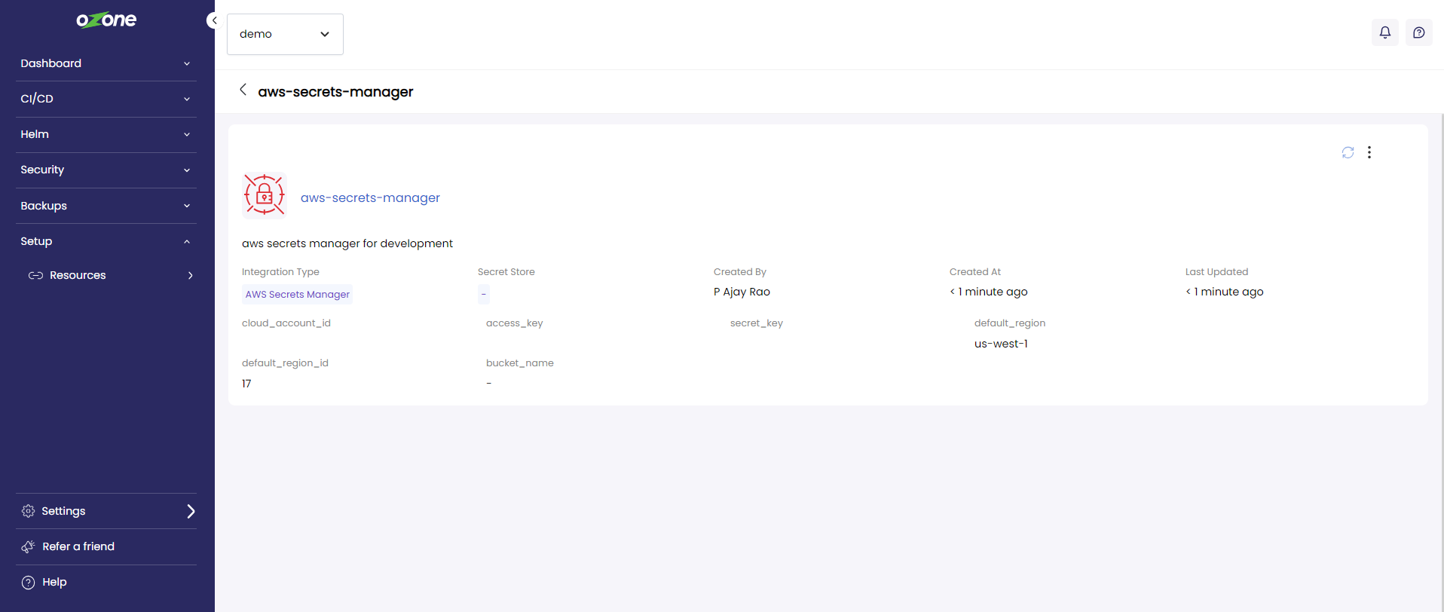Click Help in the sidebar

pyautogui.click(x=54, y=582)
